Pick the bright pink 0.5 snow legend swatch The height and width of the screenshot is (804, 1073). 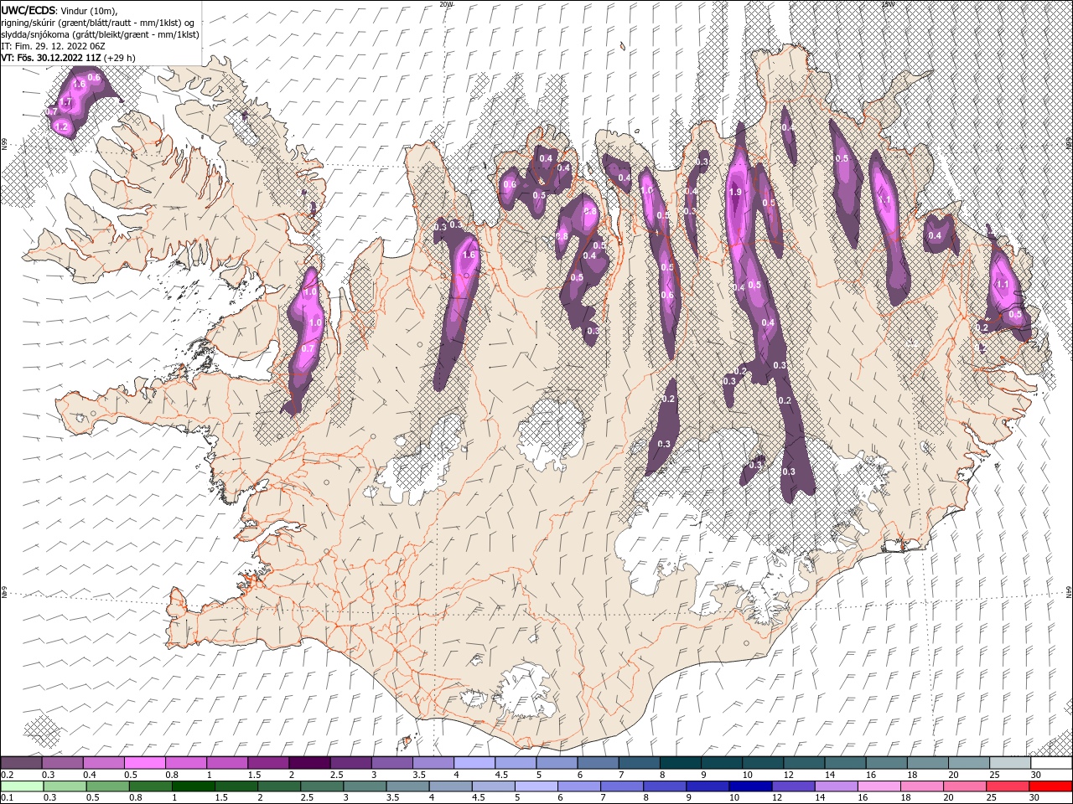point(145,763)
